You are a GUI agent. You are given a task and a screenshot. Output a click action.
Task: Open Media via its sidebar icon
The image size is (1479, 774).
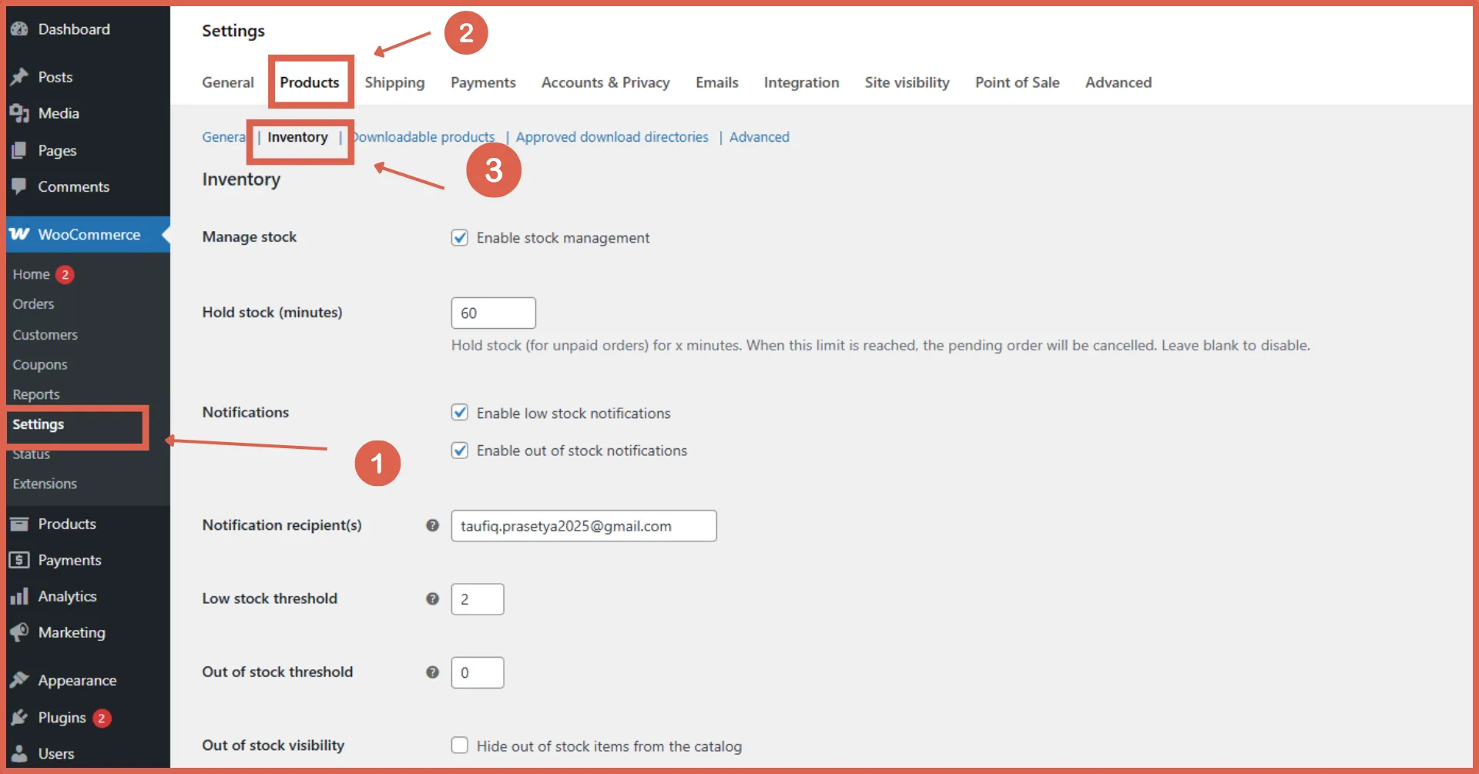pos(19,113)
